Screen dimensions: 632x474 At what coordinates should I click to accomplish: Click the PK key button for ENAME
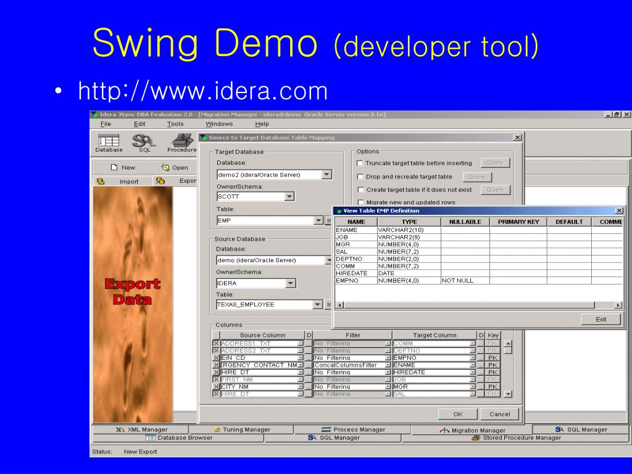coord(492,365)
